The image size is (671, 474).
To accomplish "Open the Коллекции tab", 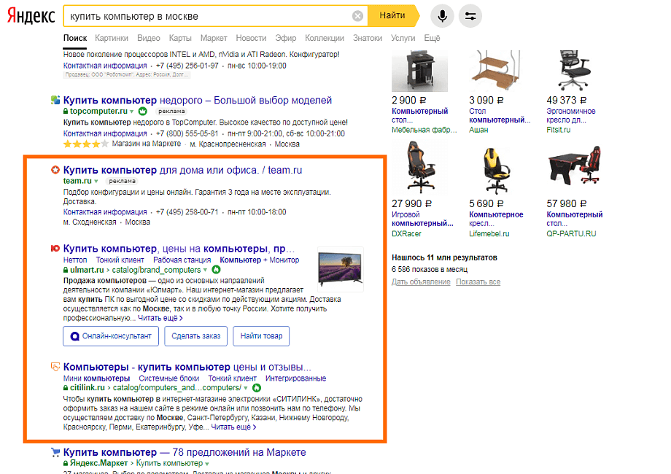I will click(325, 38).
